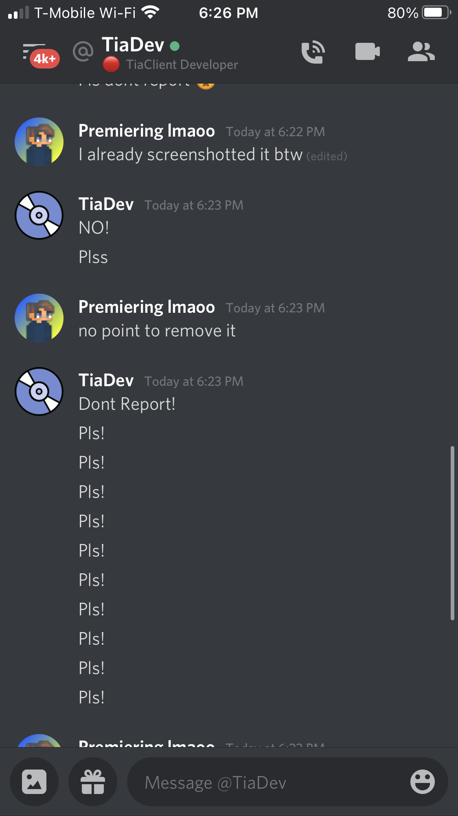Tap the 4k+ unread notifications badge

45,59
